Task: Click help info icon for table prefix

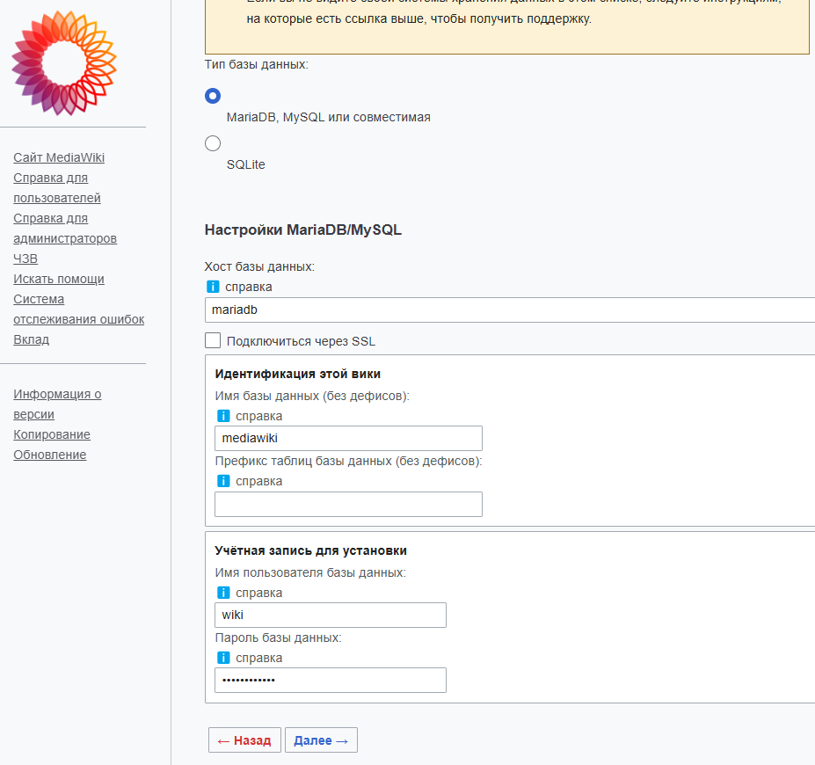Action: click(223, 481)
